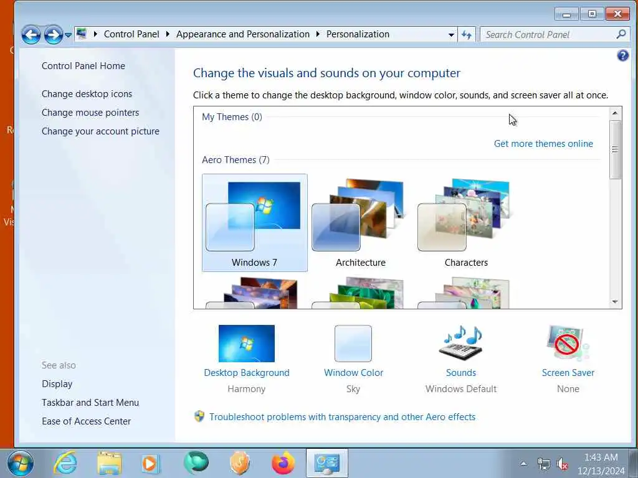
Task: Launch Firefox from the taskbar
Action: coord(283,463)
